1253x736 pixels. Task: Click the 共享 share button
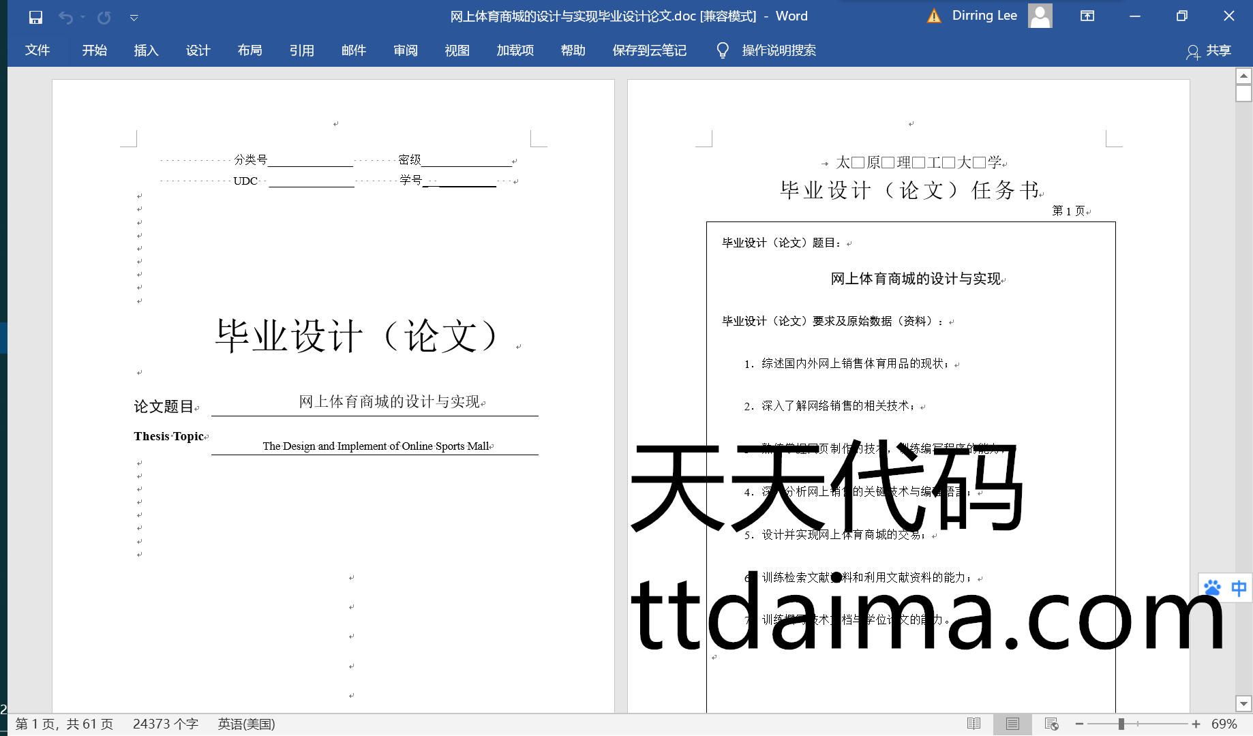click(x=1209, y=51)
